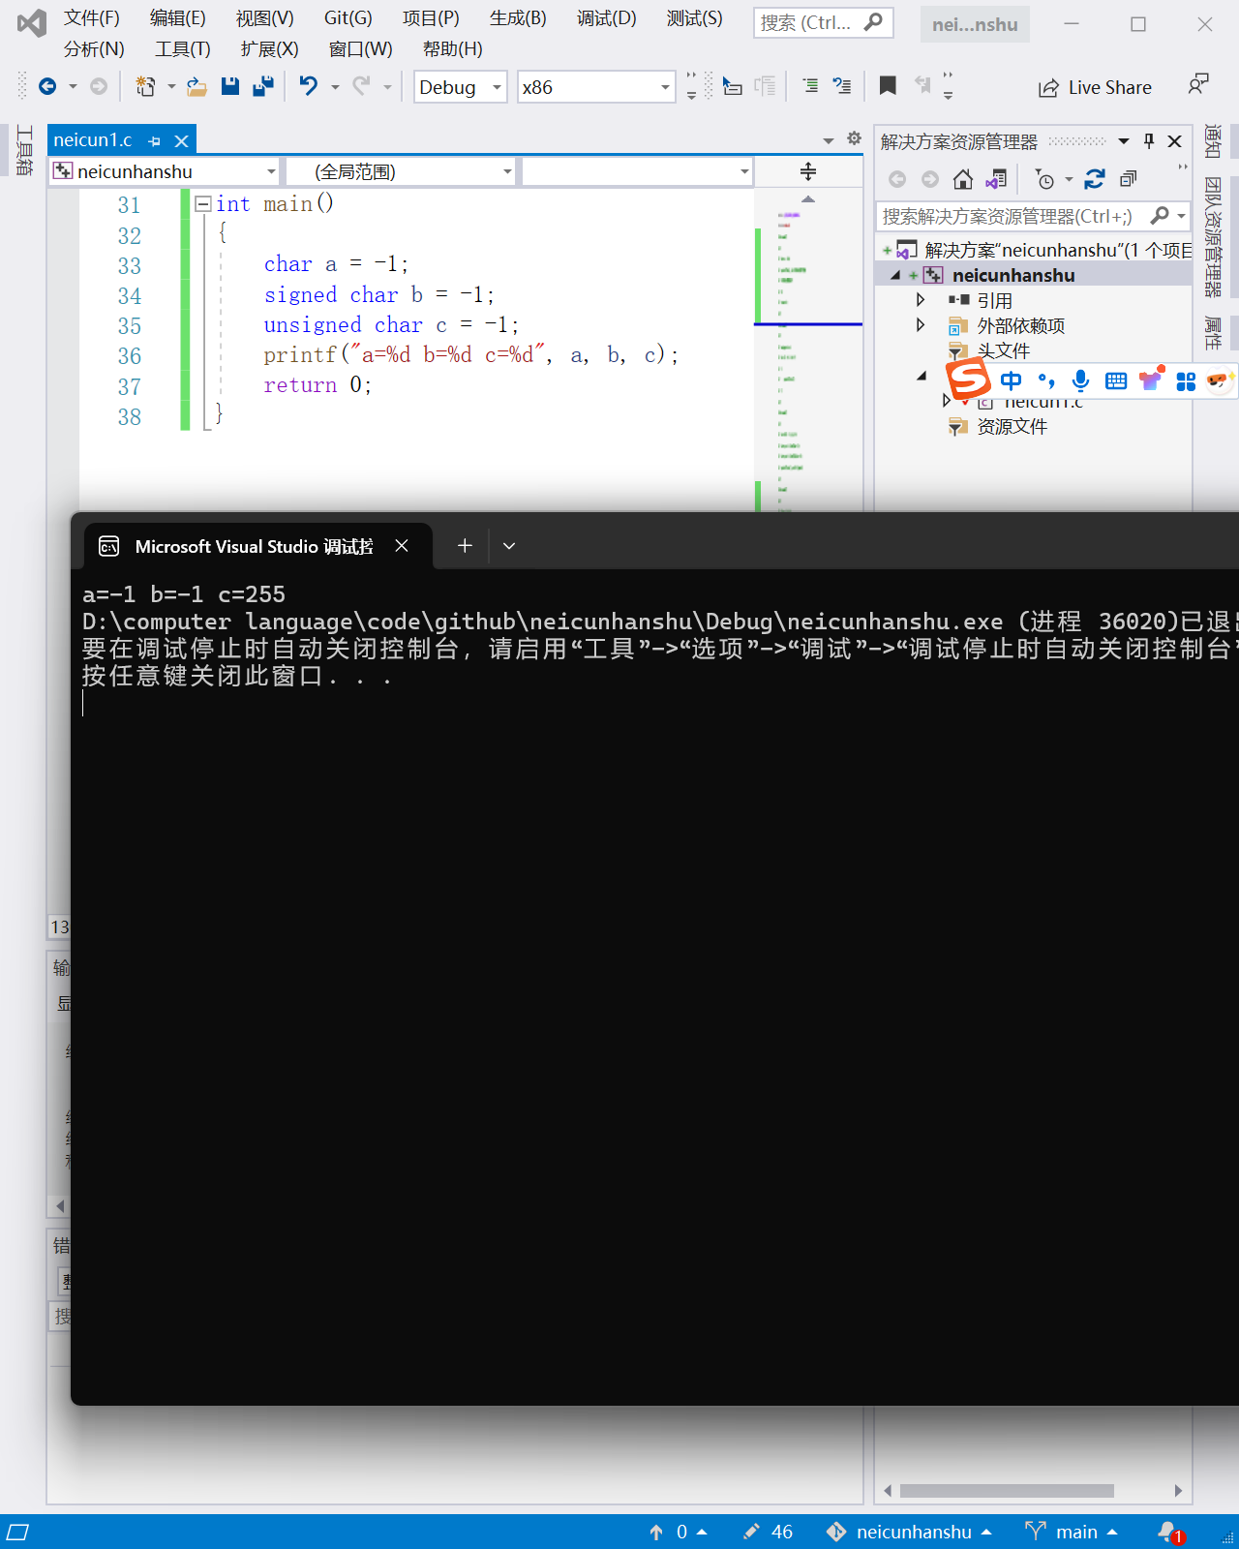The width and height of the screenshot is (1239, 1549).
Task: Open the 编辑(E) menu
Action: coord(178,18)
